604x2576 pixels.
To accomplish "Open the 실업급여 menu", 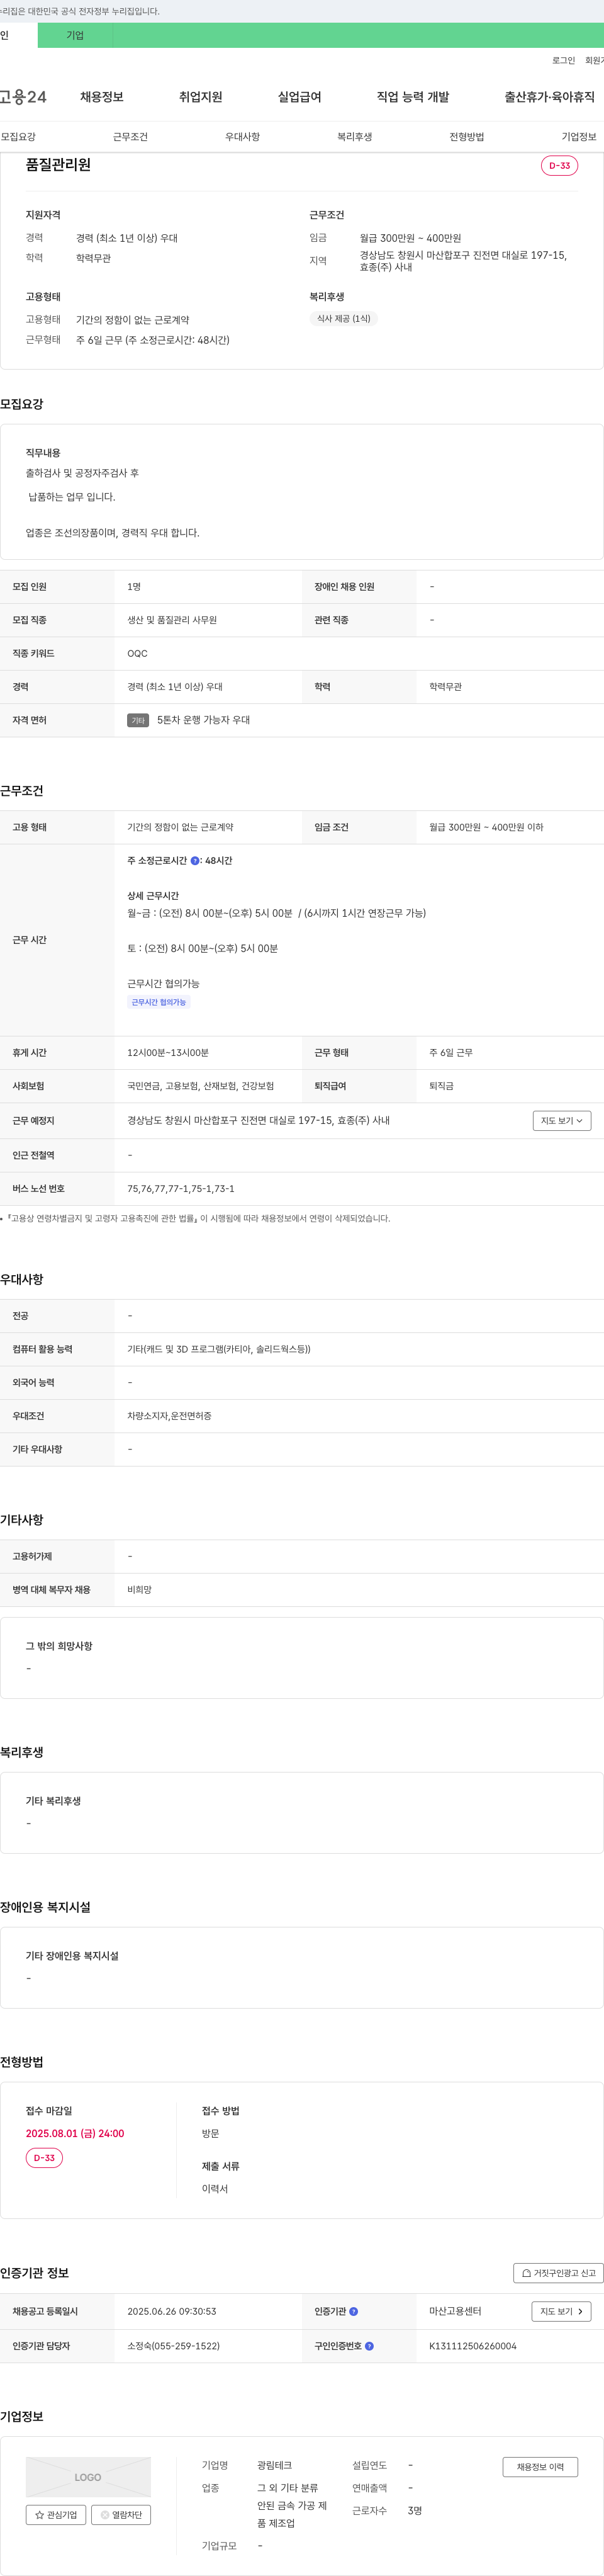I will 299,97.
